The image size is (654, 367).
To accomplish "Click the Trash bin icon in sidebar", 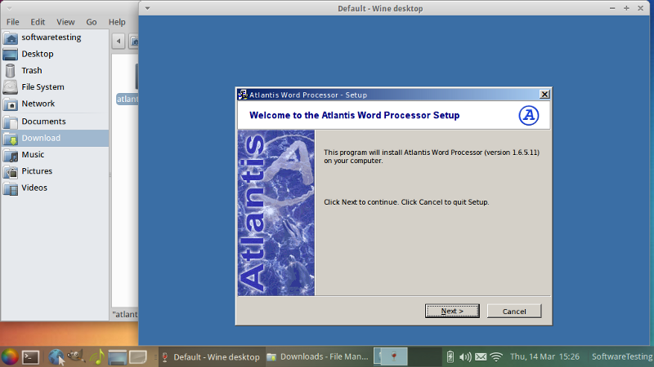I will pyautogui.click(x=11, y=71).
